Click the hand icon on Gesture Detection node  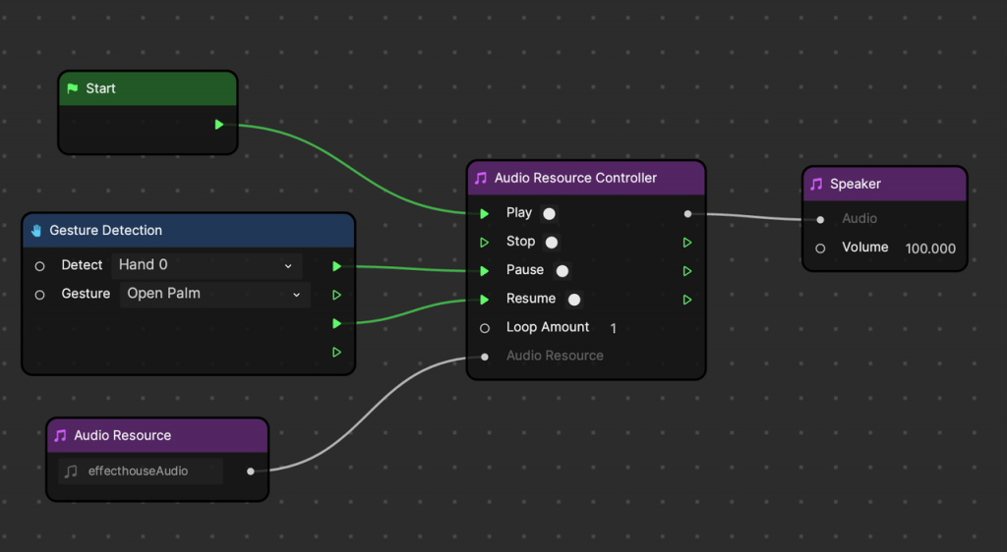point(36,231)
